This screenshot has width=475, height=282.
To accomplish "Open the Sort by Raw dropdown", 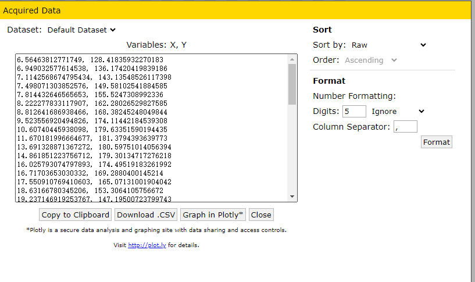I will click(389, 45).
